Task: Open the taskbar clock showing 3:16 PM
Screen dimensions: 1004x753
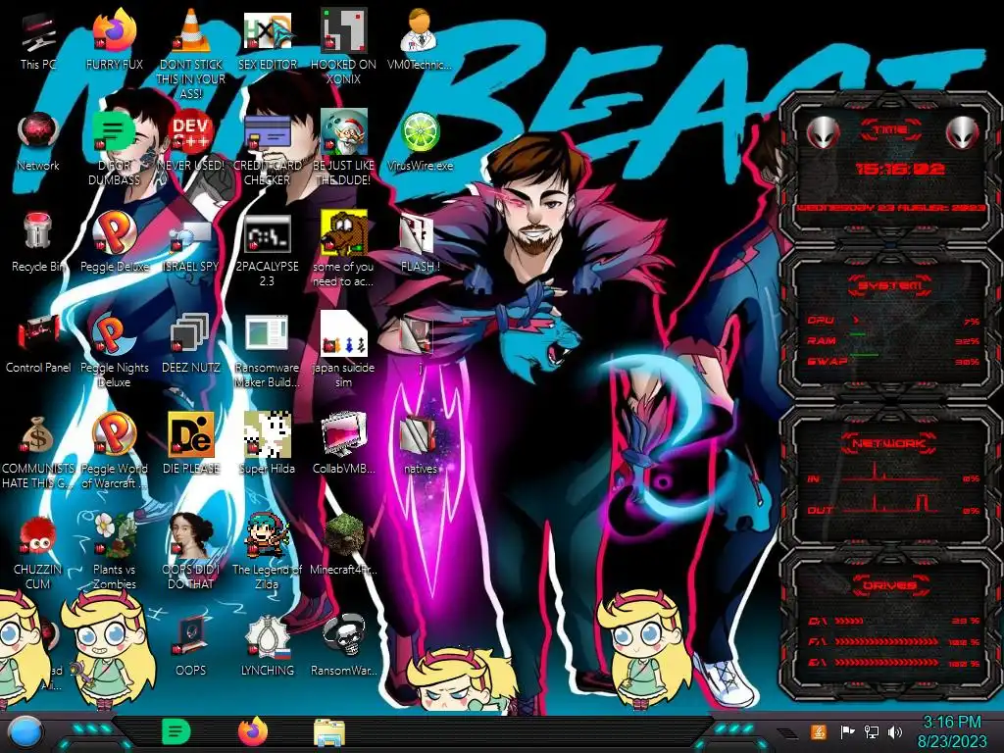Action: (951, 731)
